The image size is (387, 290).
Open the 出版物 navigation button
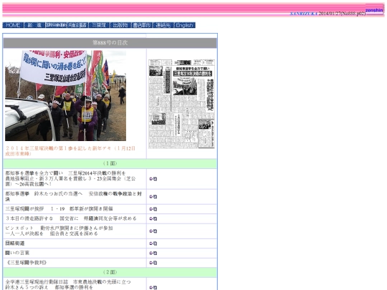click(x=120, y=25)
